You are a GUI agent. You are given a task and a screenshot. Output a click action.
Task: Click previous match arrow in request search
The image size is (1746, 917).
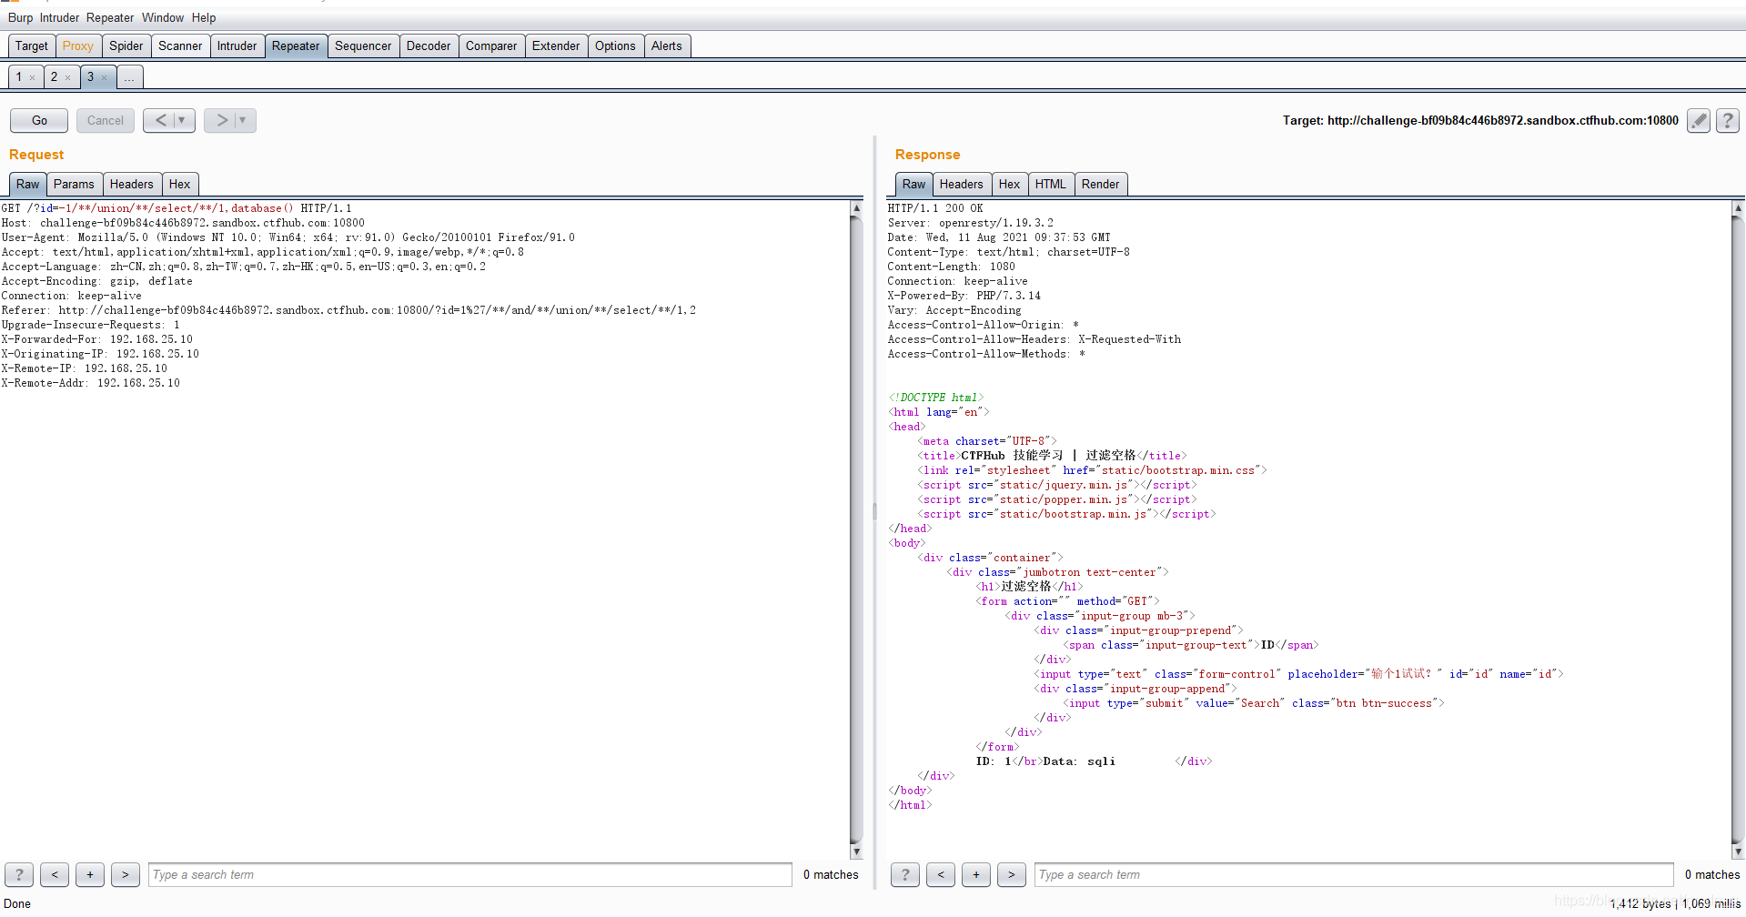(55, 874)
